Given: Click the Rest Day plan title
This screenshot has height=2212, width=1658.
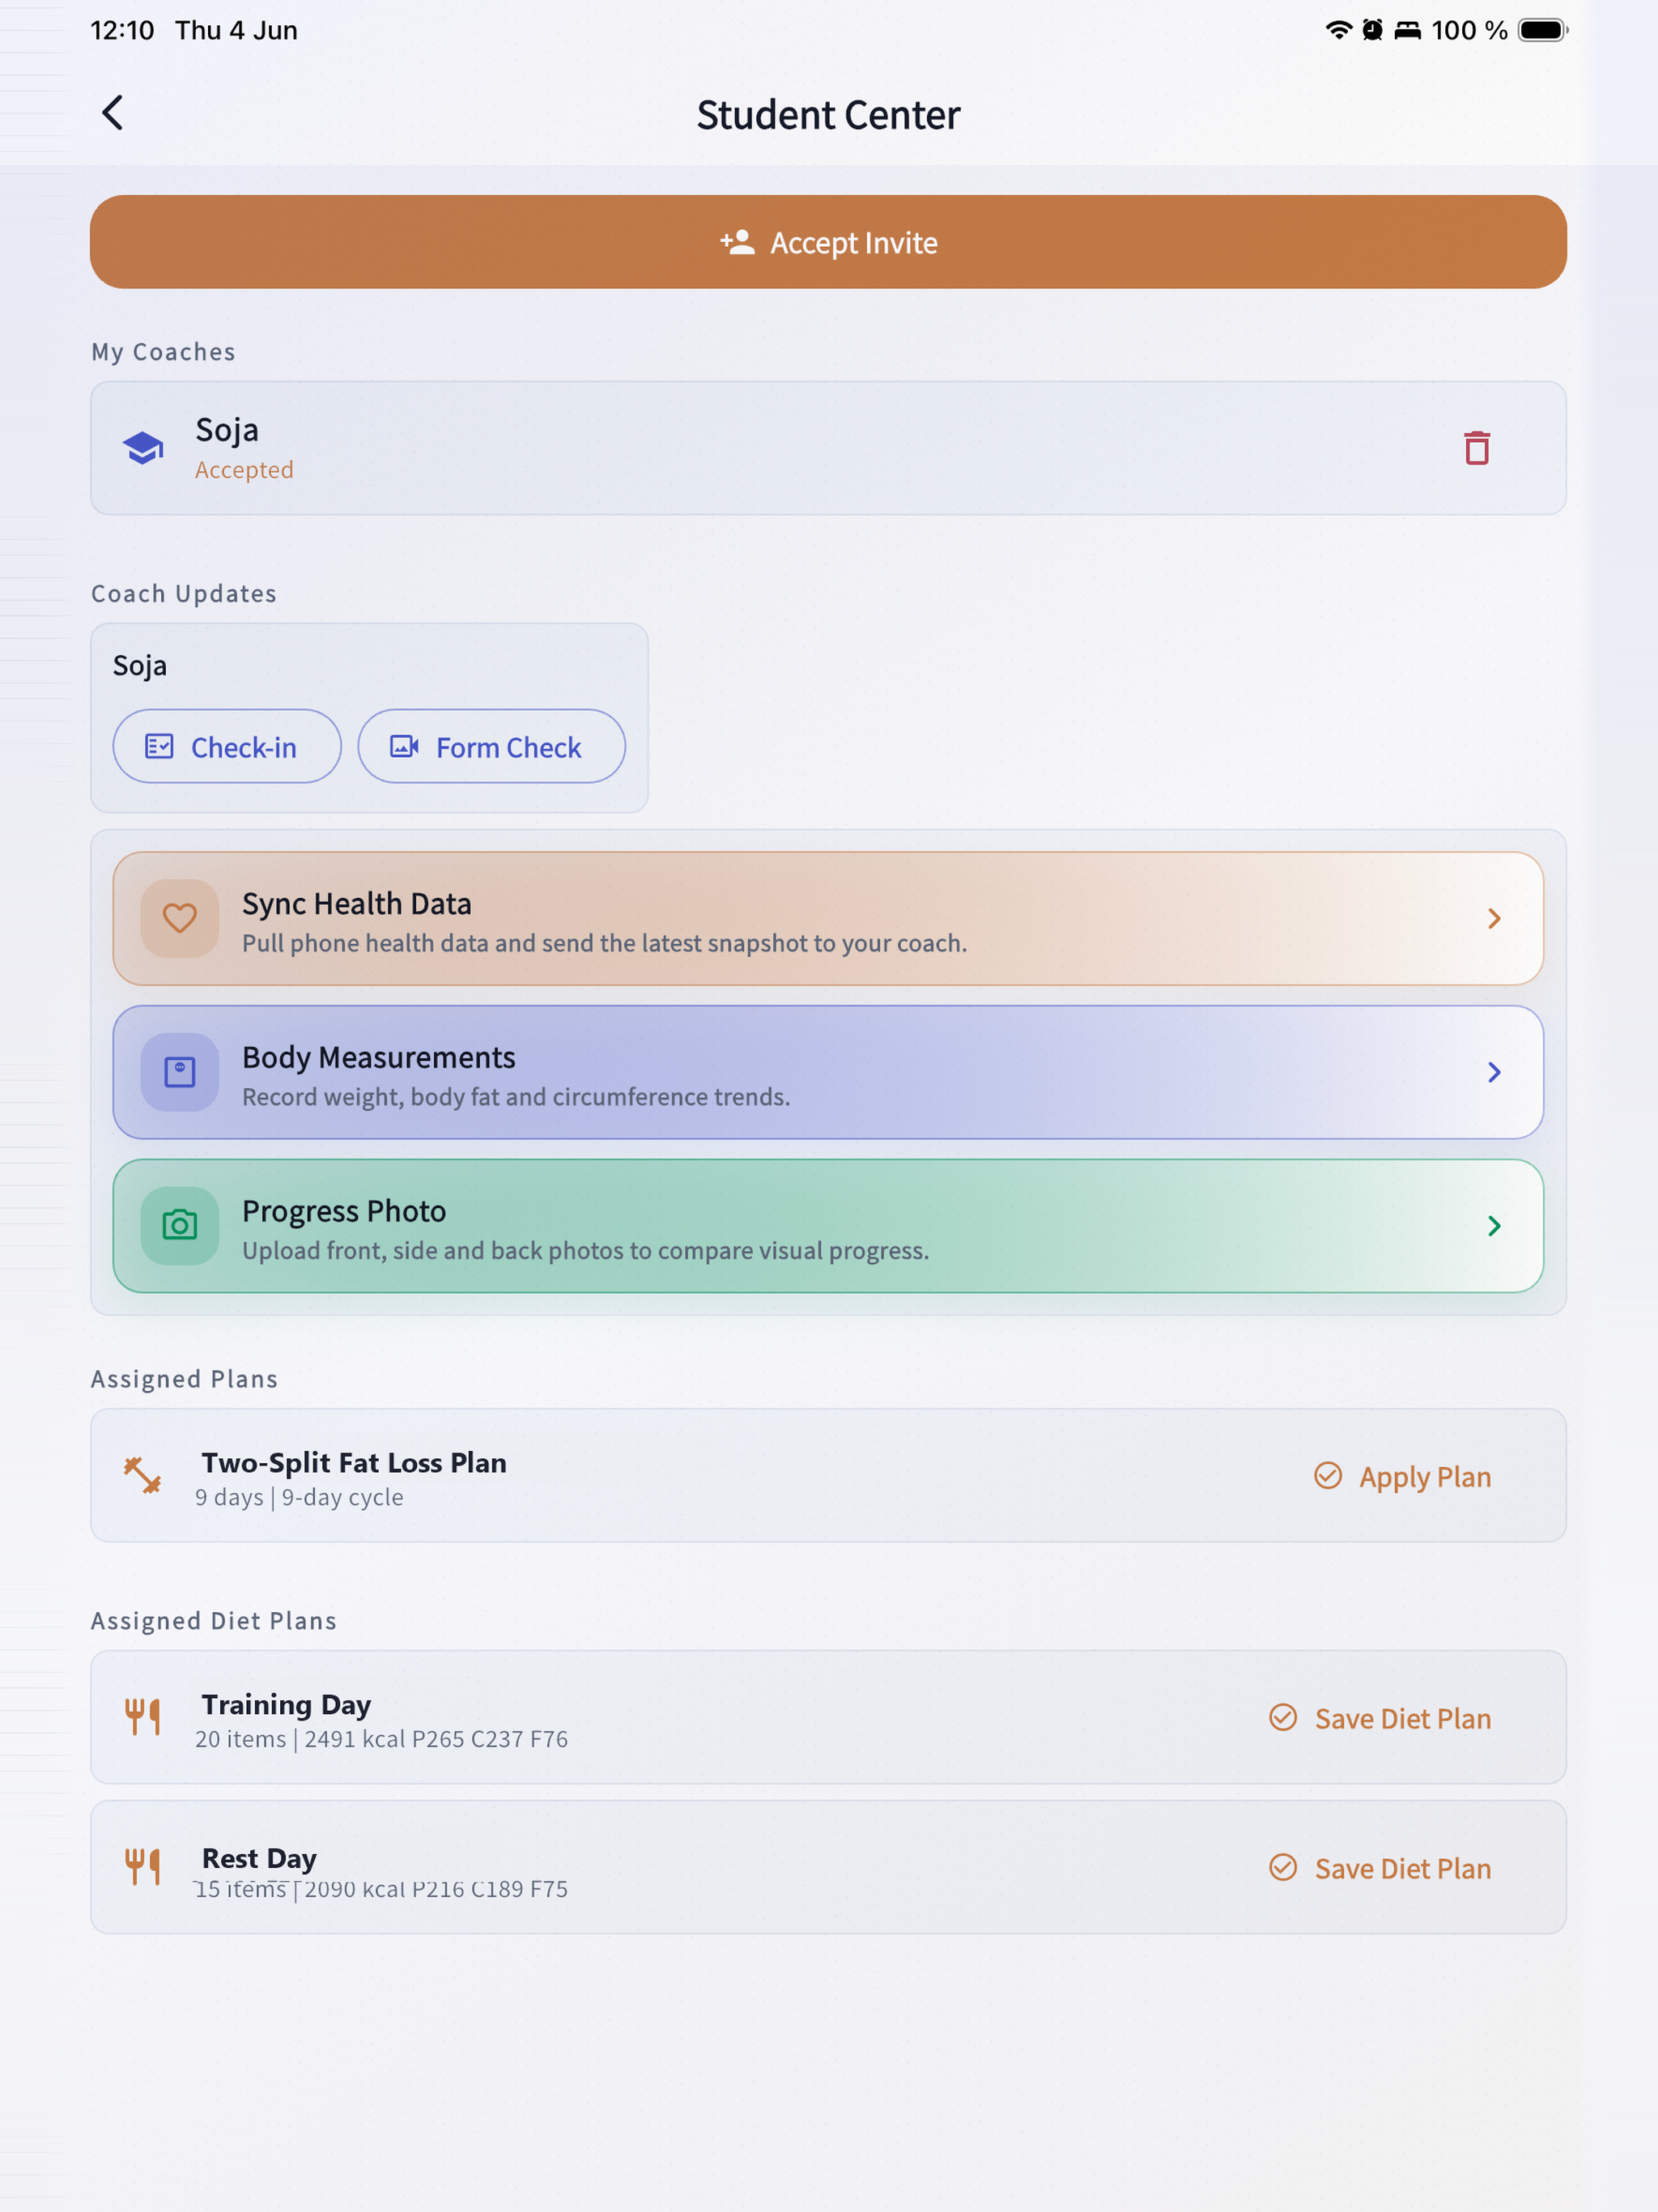Looking at the screenshot, I should (x=259, y=1858).
